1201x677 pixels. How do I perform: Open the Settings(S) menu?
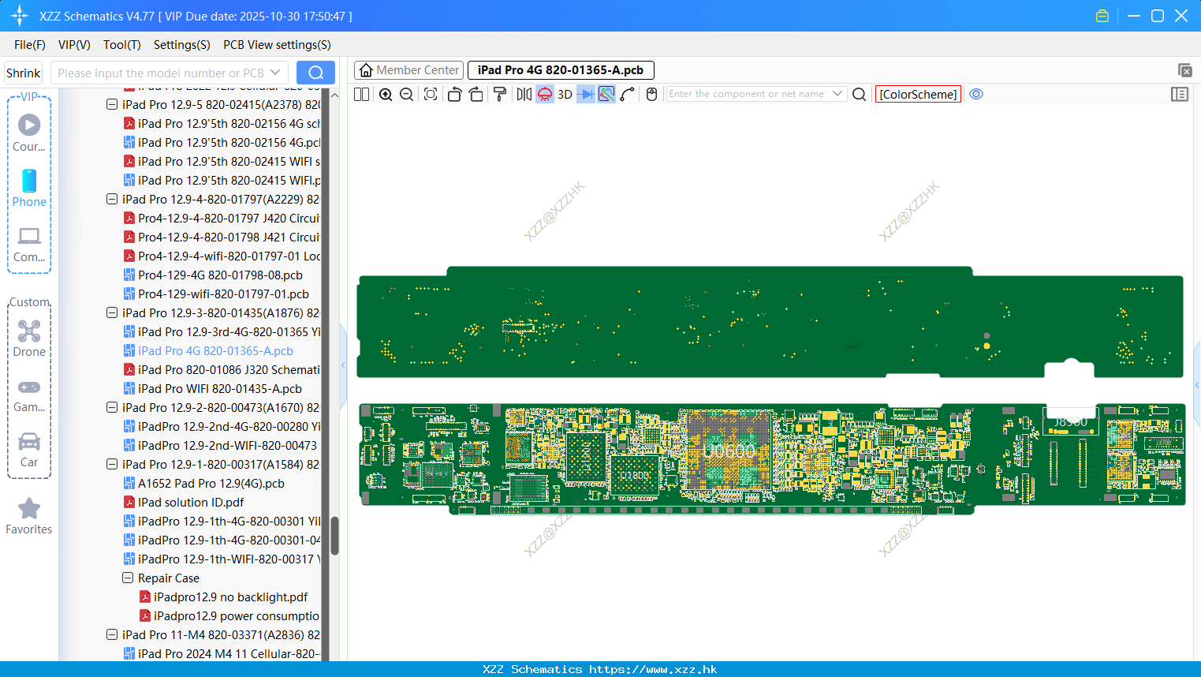click(x=182, y=45)
